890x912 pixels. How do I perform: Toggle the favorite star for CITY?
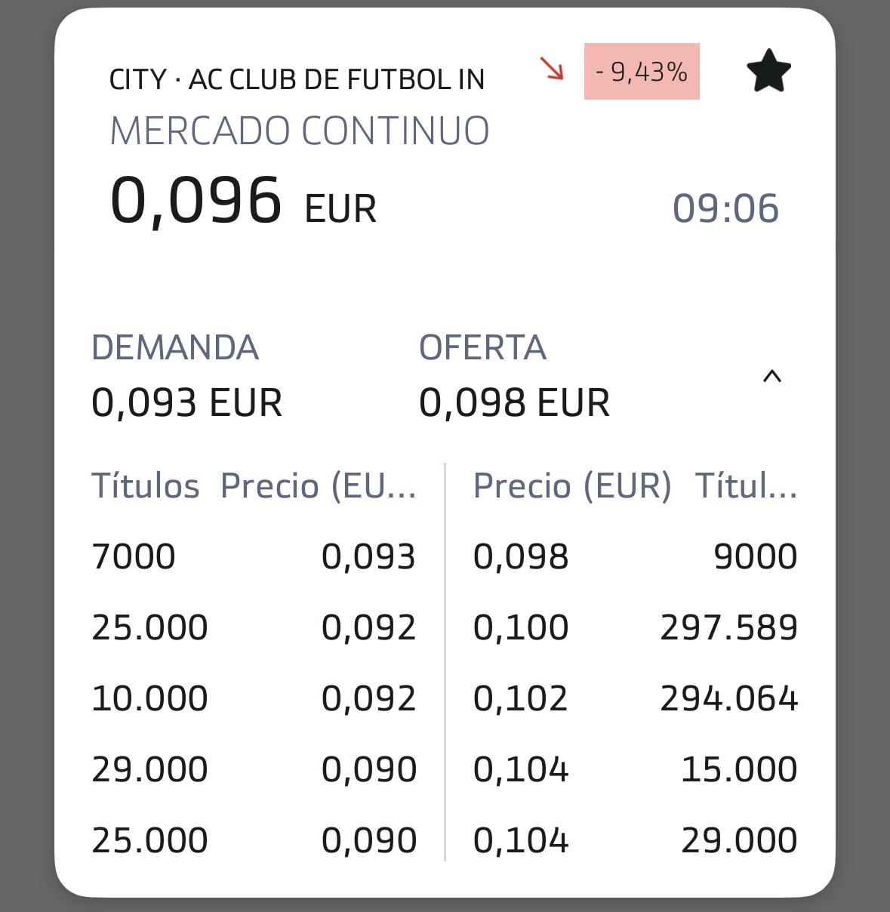pos(768,72)
